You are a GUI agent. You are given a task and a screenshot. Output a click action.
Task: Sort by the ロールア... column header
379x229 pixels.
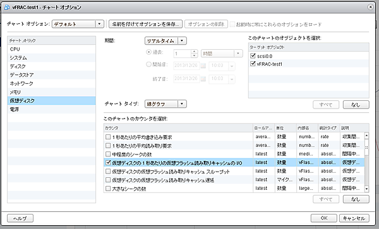(x=264, y=128)
